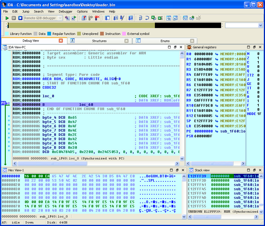Expand the navigation bar combo box

click(x=260, y=25)
